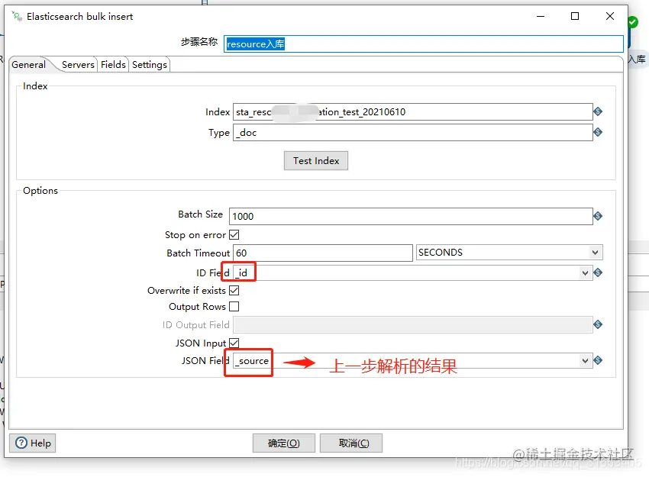The width and height of the screenshot is (649, 477).
Task: Click variable diamond icon beside Type field
Action: click(x=598, y=132)
